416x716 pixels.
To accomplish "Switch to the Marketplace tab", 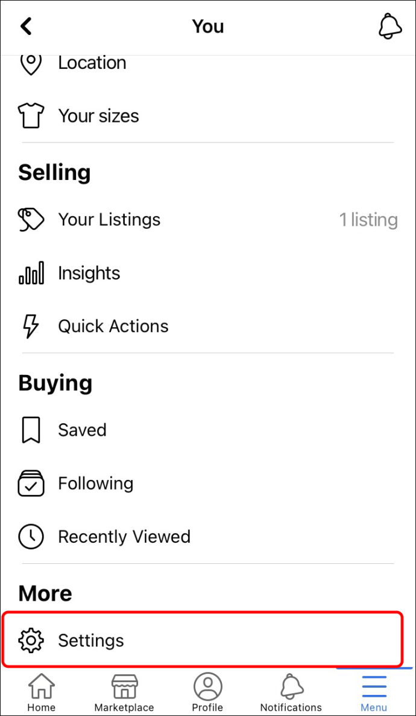I will (124, 693).
